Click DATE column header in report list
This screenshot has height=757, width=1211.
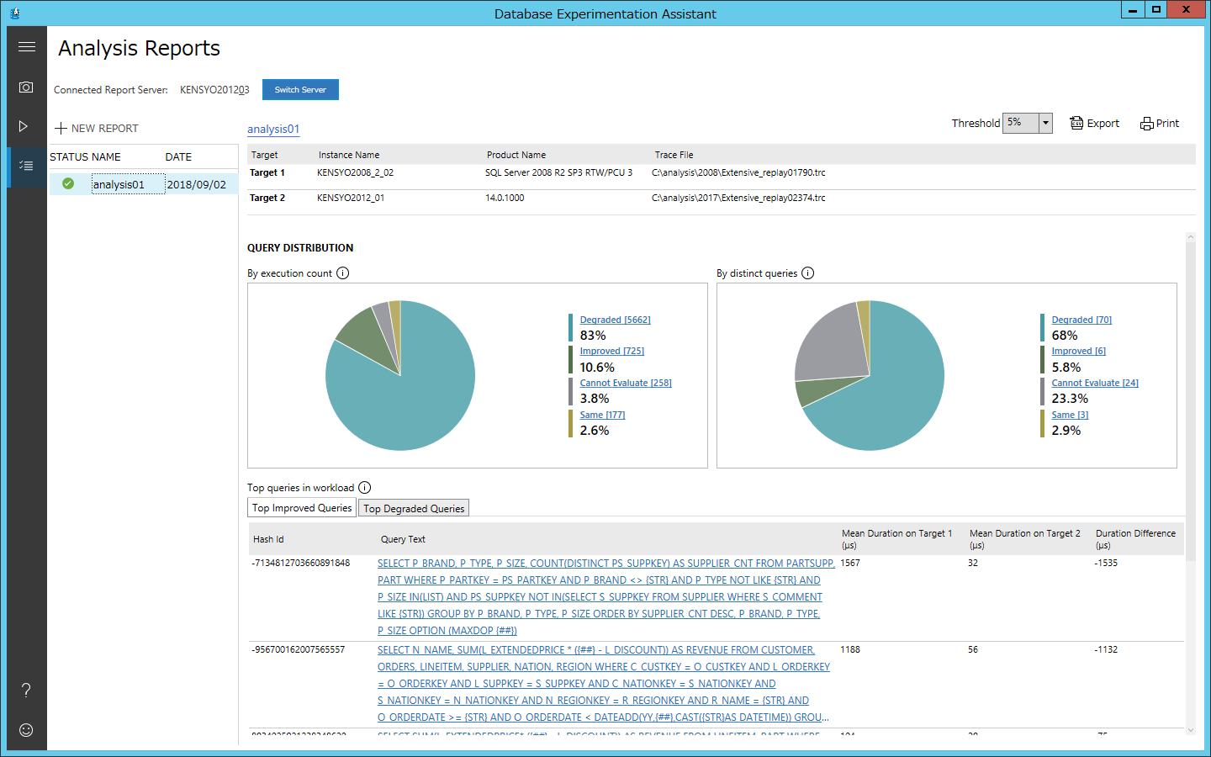pos(178,157)
